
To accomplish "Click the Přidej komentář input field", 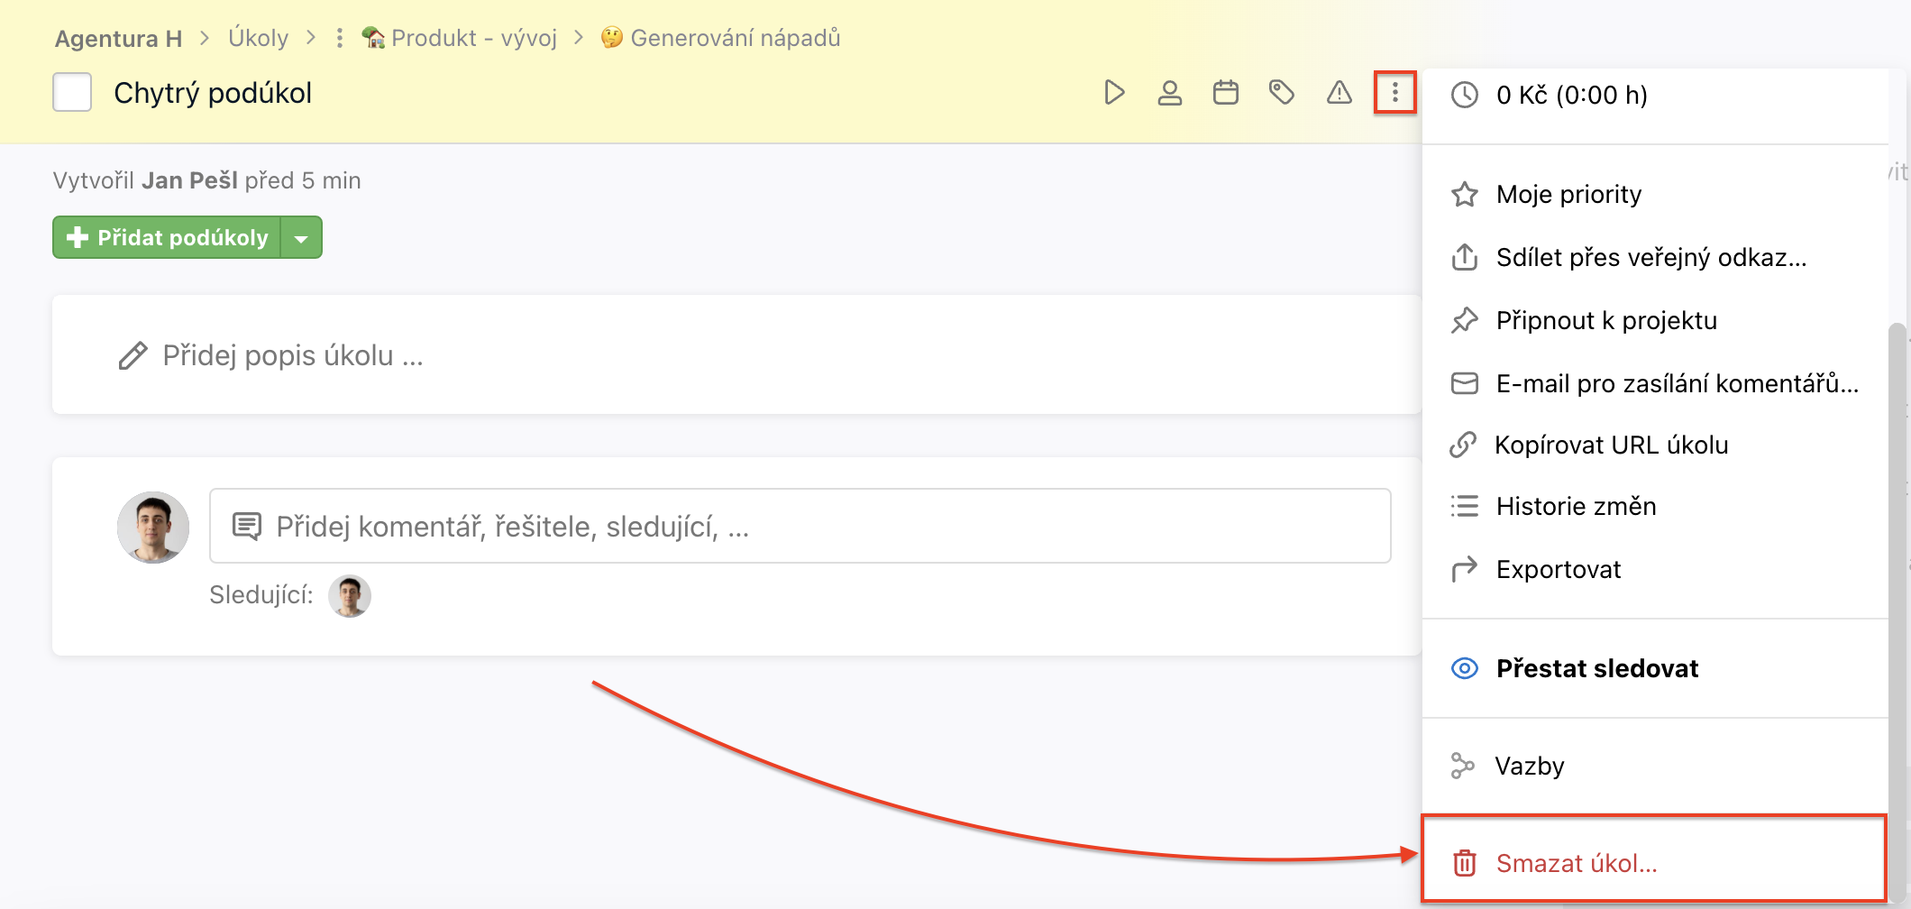I will pyautogui.click(x=800, y=526).
